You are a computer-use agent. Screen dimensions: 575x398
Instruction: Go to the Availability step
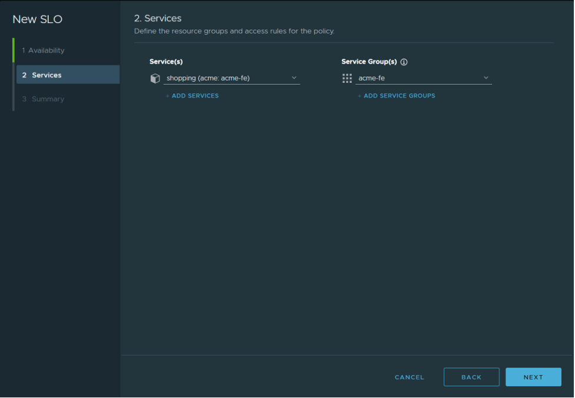(x=46, y=51)
